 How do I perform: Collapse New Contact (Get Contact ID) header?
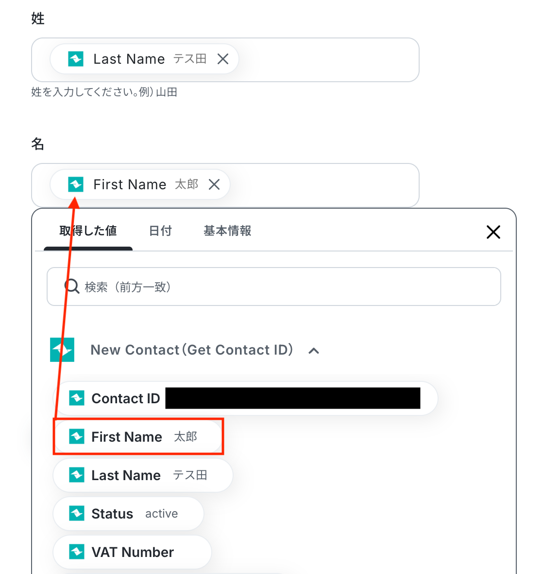coord(192,350)
